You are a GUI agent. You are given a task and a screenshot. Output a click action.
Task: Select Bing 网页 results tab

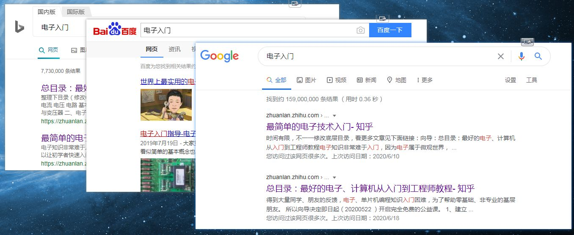click(x=49, y=50)
